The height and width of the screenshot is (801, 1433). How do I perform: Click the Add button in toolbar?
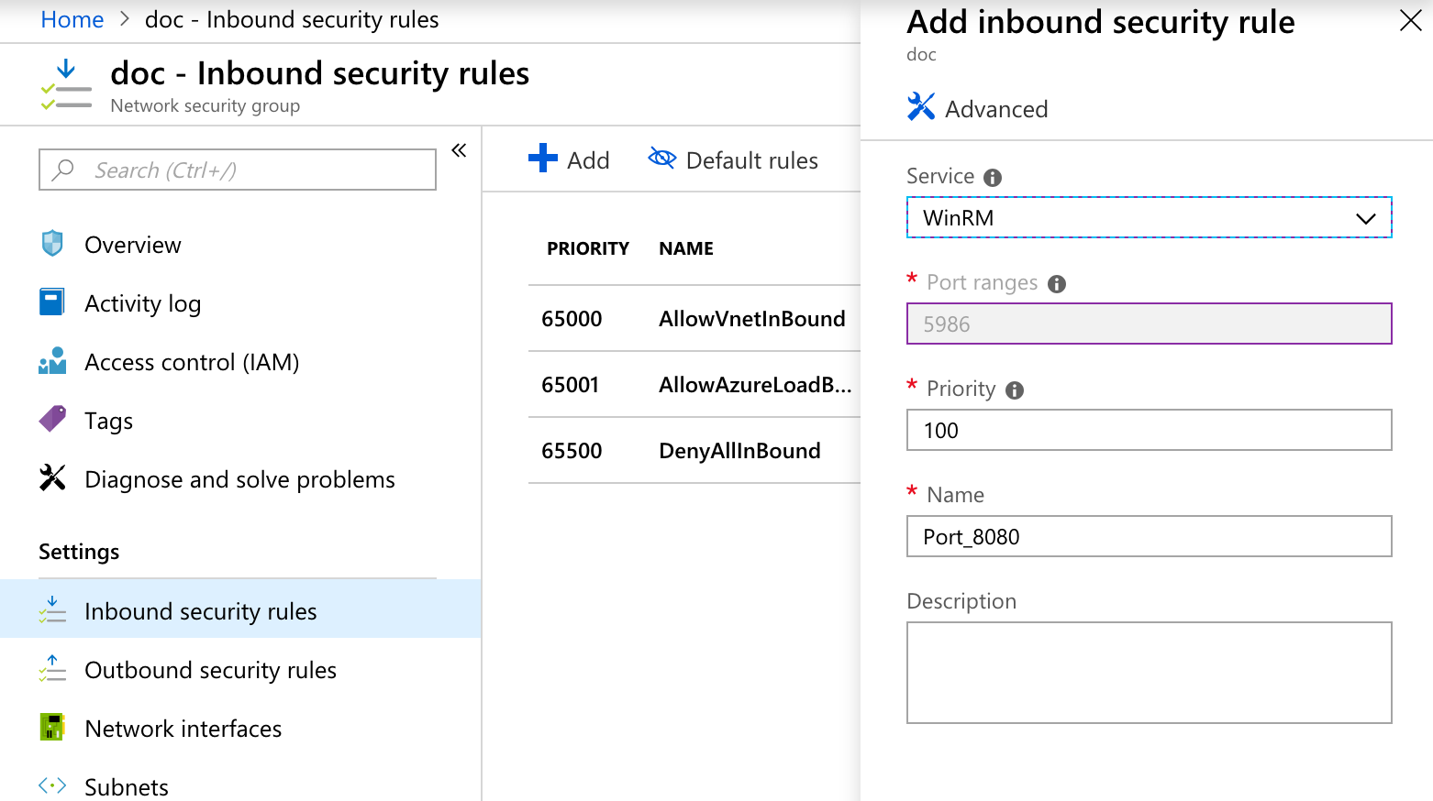(569, 159)
